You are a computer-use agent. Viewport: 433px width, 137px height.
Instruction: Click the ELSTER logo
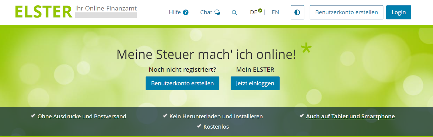click(x=44, y=12)
